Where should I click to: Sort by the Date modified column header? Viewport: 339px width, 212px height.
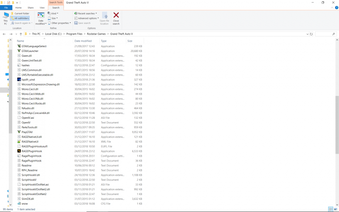[83, 41]
